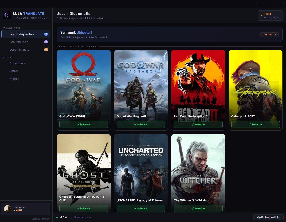Click the HIGH ACTIV label
The height and width of the screenshot is (222, 286).
coord(269,34)
